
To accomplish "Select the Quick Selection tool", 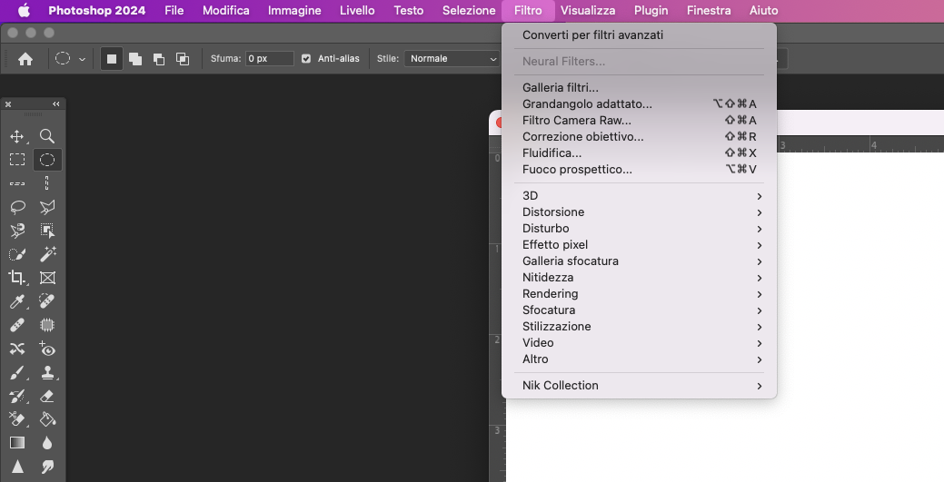I will [17, 254].
